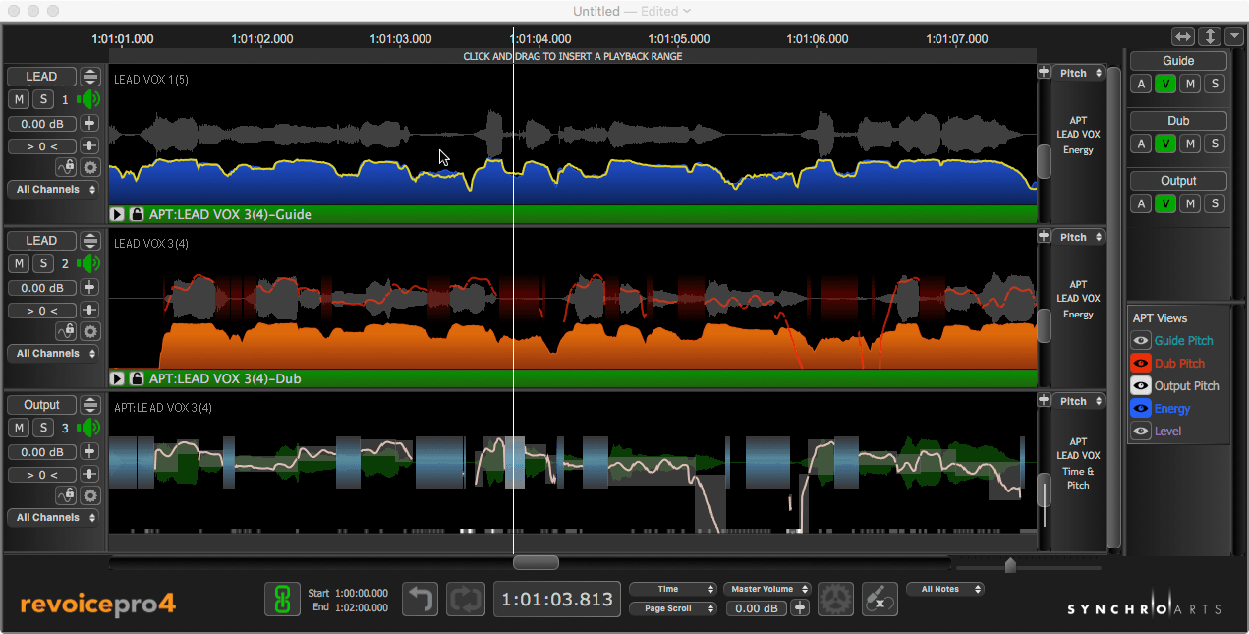Show Guide Pitch in APT Views
Screen dimensions: 1249x634
[1141, 341]
